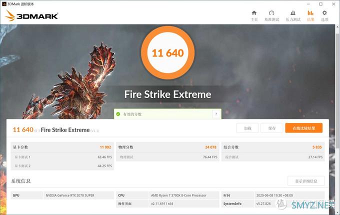Click orange 在线比较结果 compare online button
The height and width of the screenshot is (215, 340).
(x=304, y=128)
